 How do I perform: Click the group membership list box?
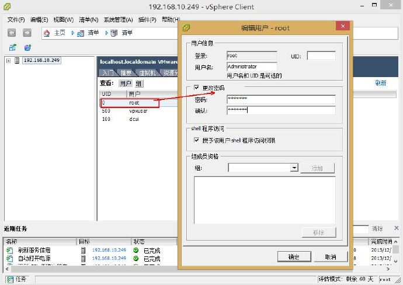pos(265,200)
